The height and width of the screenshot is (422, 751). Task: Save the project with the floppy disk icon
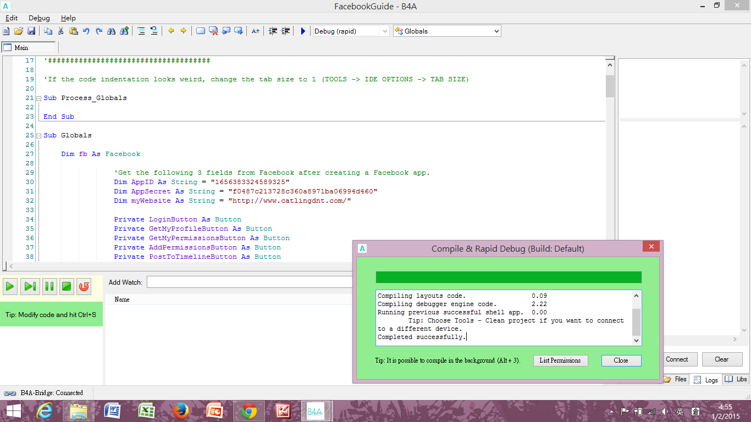(31, 31)
